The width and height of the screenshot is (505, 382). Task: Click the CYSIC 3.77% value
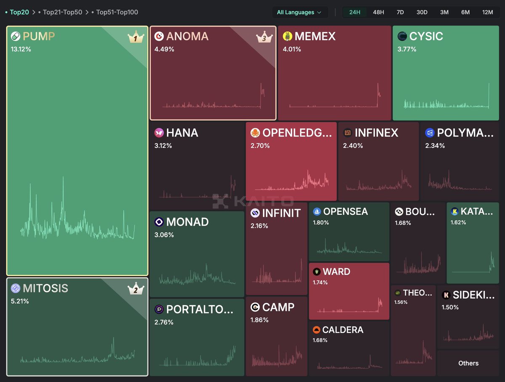coord(407,49)
